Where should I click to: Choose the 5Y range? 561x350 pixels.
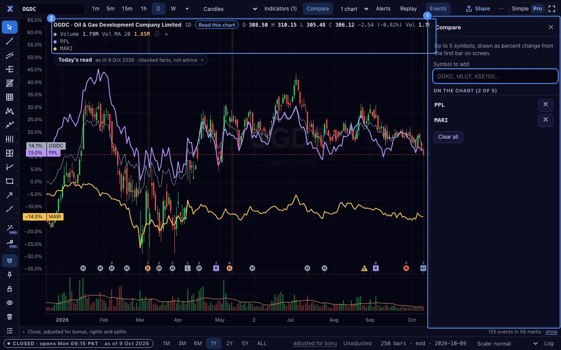pyautogui.click(x=245, y=343)
